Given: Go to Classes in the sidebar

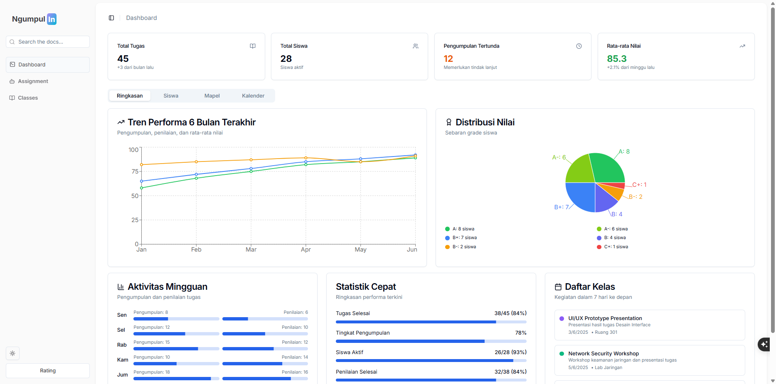Looking at the screenshot, I should coord(28,98).
